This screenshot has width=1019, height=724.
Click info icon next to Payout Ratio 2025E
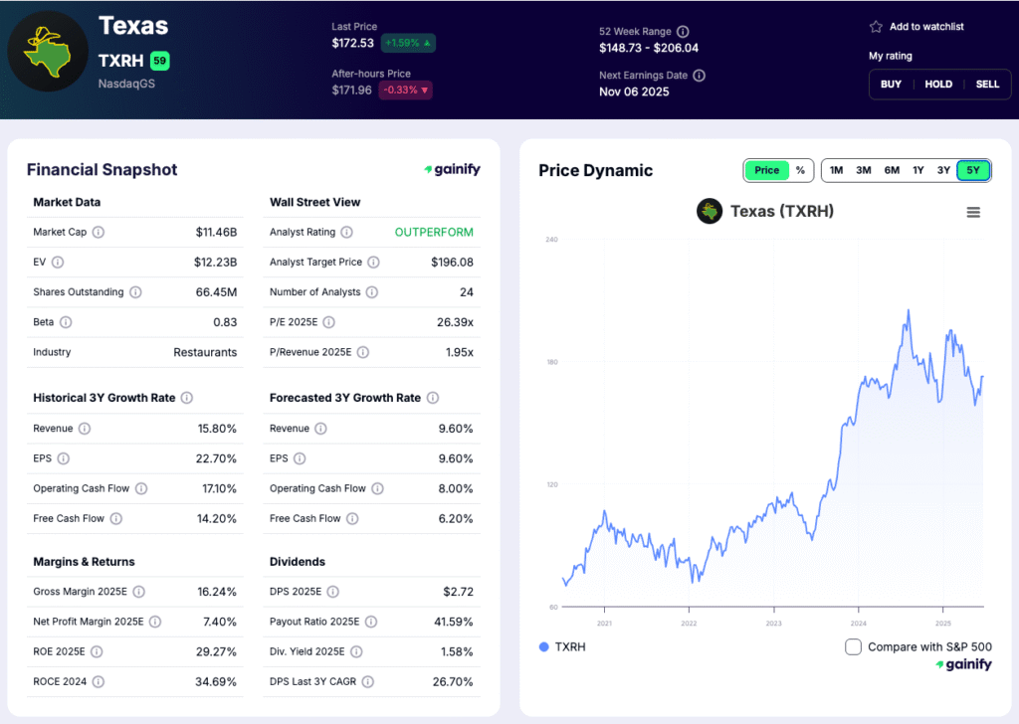[x=370, y=622]
